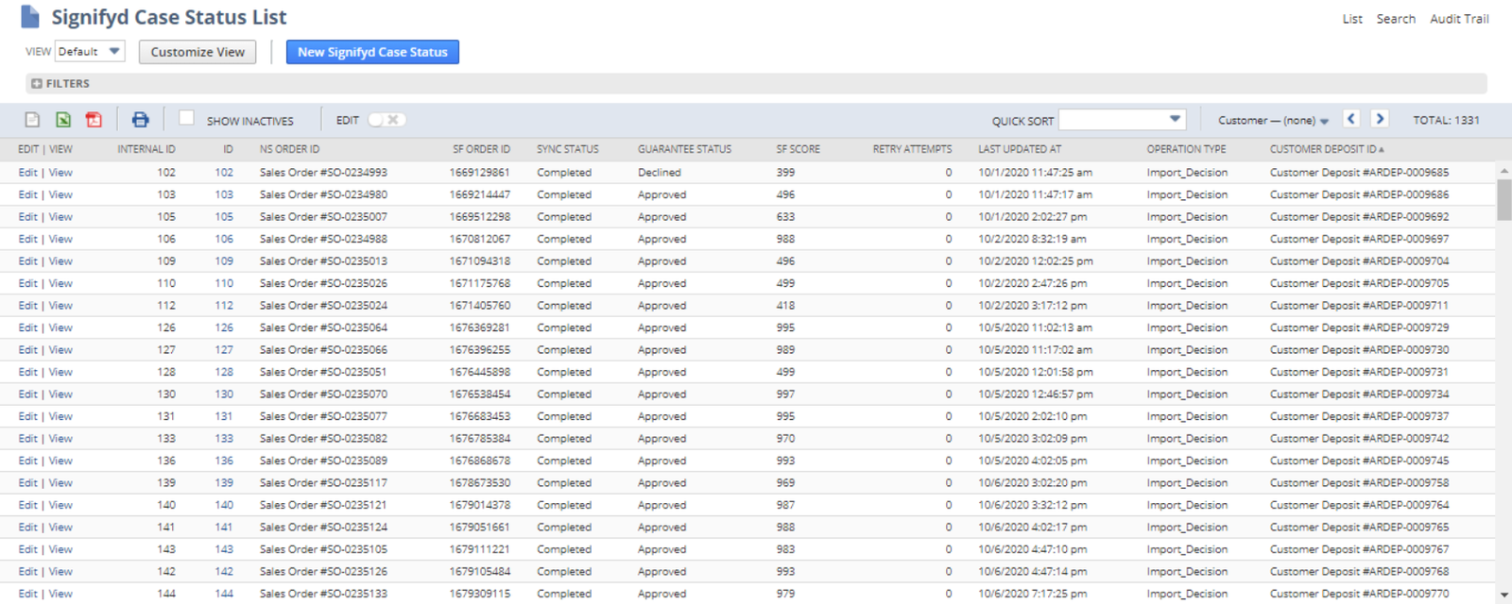This screenshot has width=1512, height=604.
Task: Open the Quick Sort dropdown
Action: [x=1122, y=120]
